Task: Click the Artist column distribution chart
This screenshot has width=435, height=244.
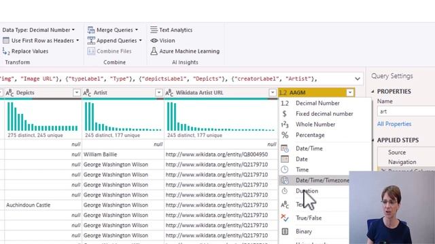Action: [x=123, y=117]
